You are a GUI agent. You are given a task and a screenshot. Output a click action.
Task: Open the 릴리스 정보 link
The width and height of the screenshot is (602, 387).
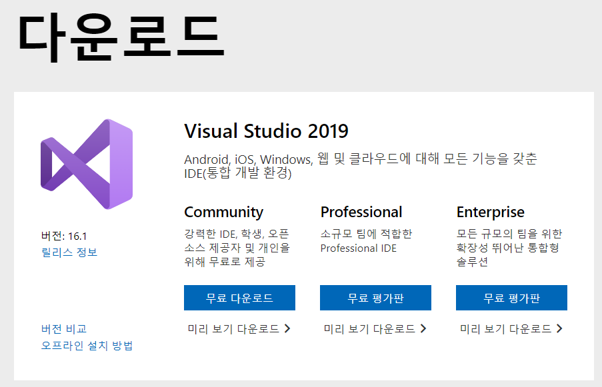tap(69, 252)
